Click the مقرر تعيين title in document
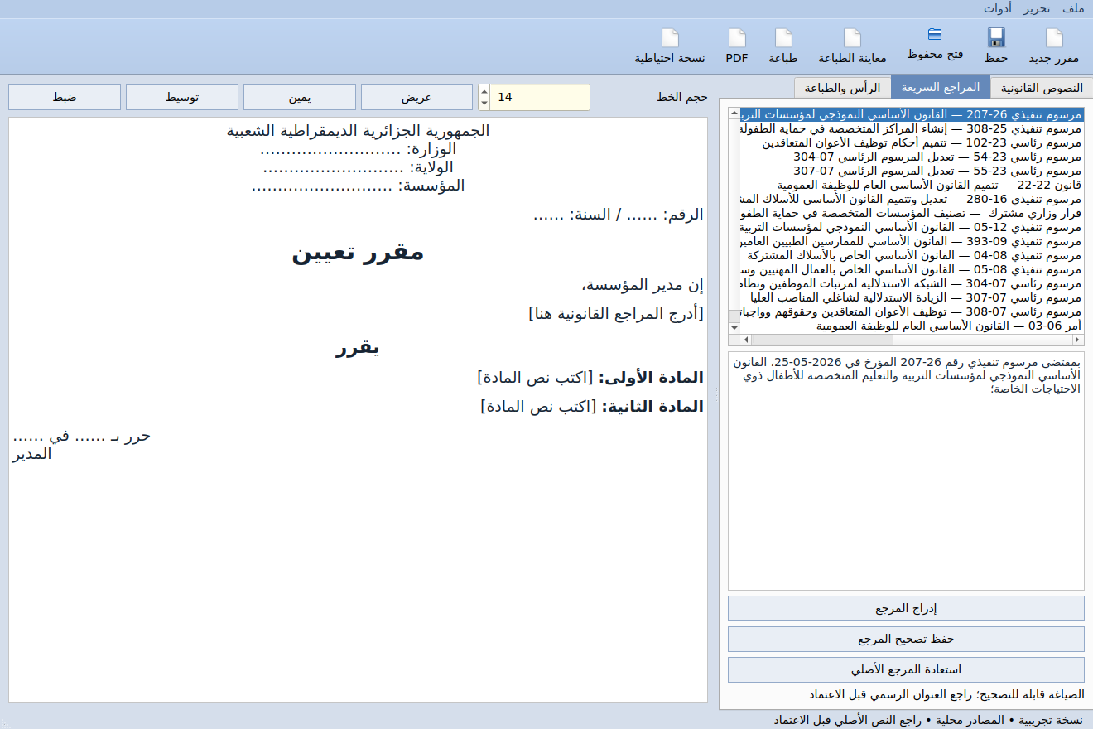This screenshot has width=1093, height=729. click(358, 252)
